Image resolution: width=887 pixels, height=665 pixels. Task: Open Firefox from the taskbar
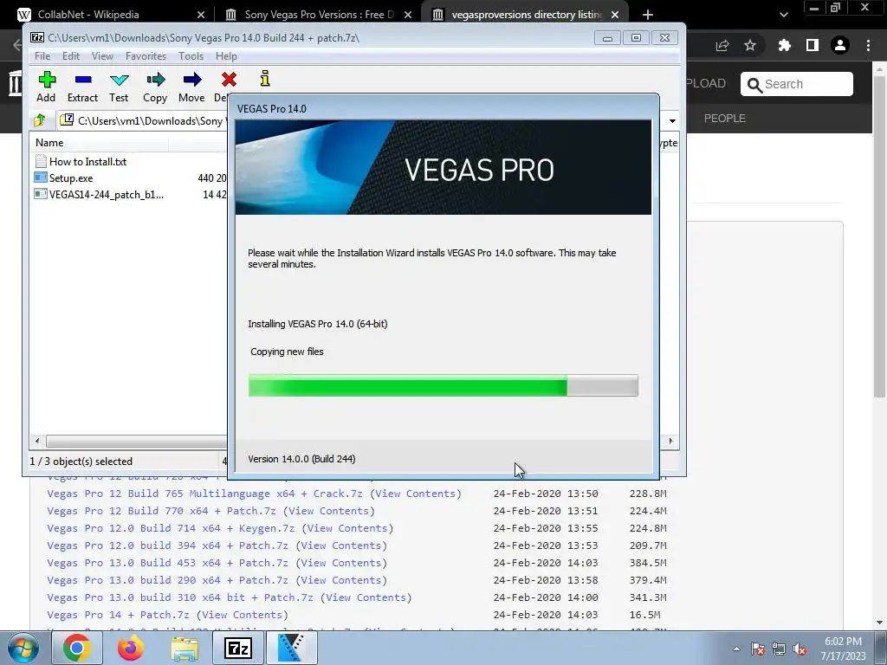131,648
